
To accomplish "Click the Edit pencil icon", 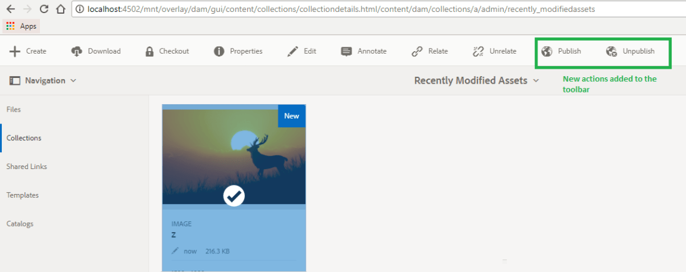I will point(293,51).
